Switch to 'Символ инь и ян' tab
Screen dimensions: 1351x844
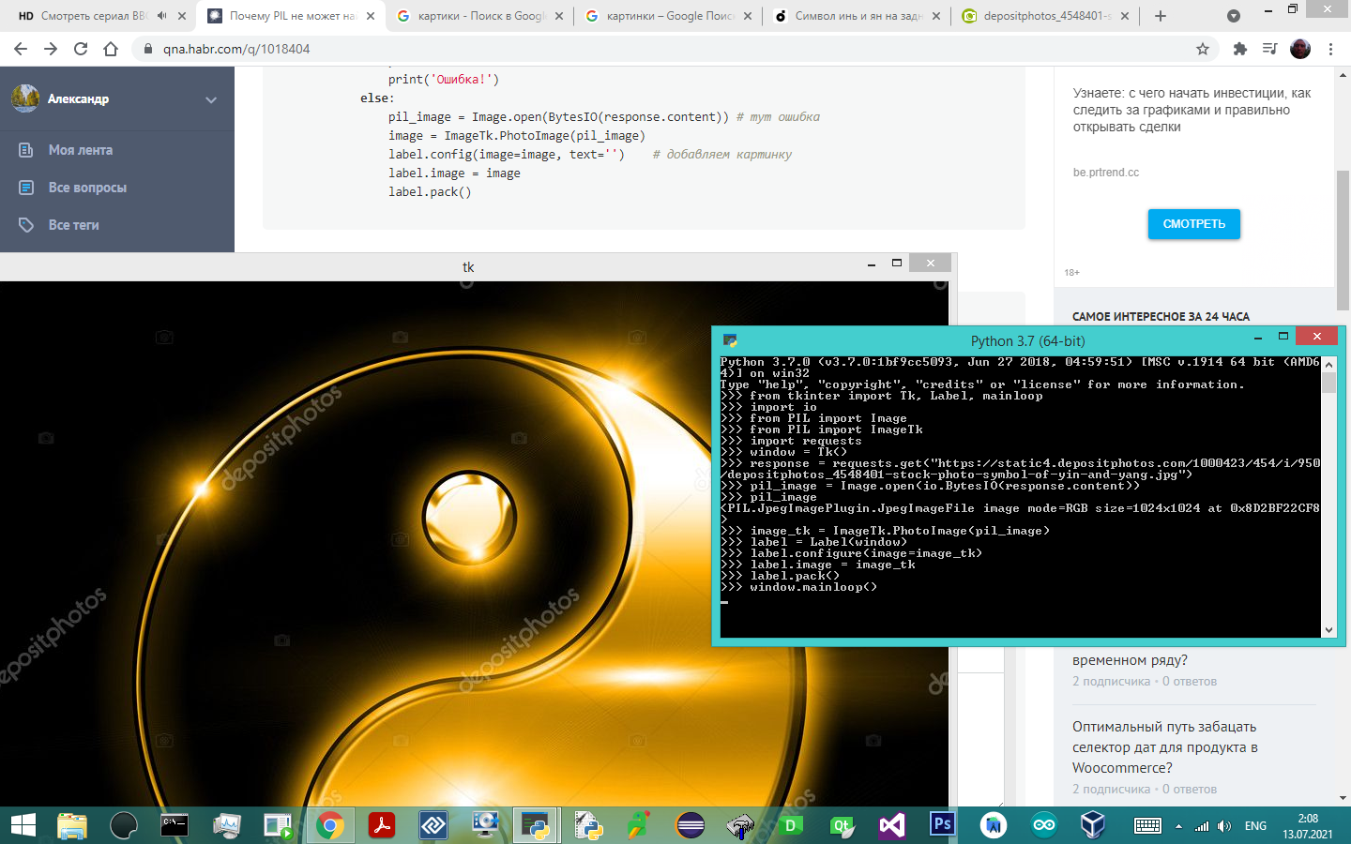pyautogui.click(x=858, y=16)
